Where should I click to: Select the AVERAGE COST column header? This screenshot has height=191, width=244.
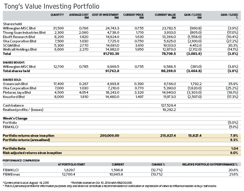pos(79,16)
